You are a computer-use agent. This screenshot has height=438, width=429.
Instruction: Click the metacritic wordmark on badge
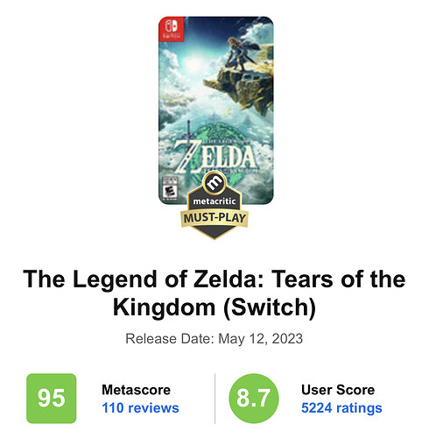pyautogui.click(x=214, y=201)
